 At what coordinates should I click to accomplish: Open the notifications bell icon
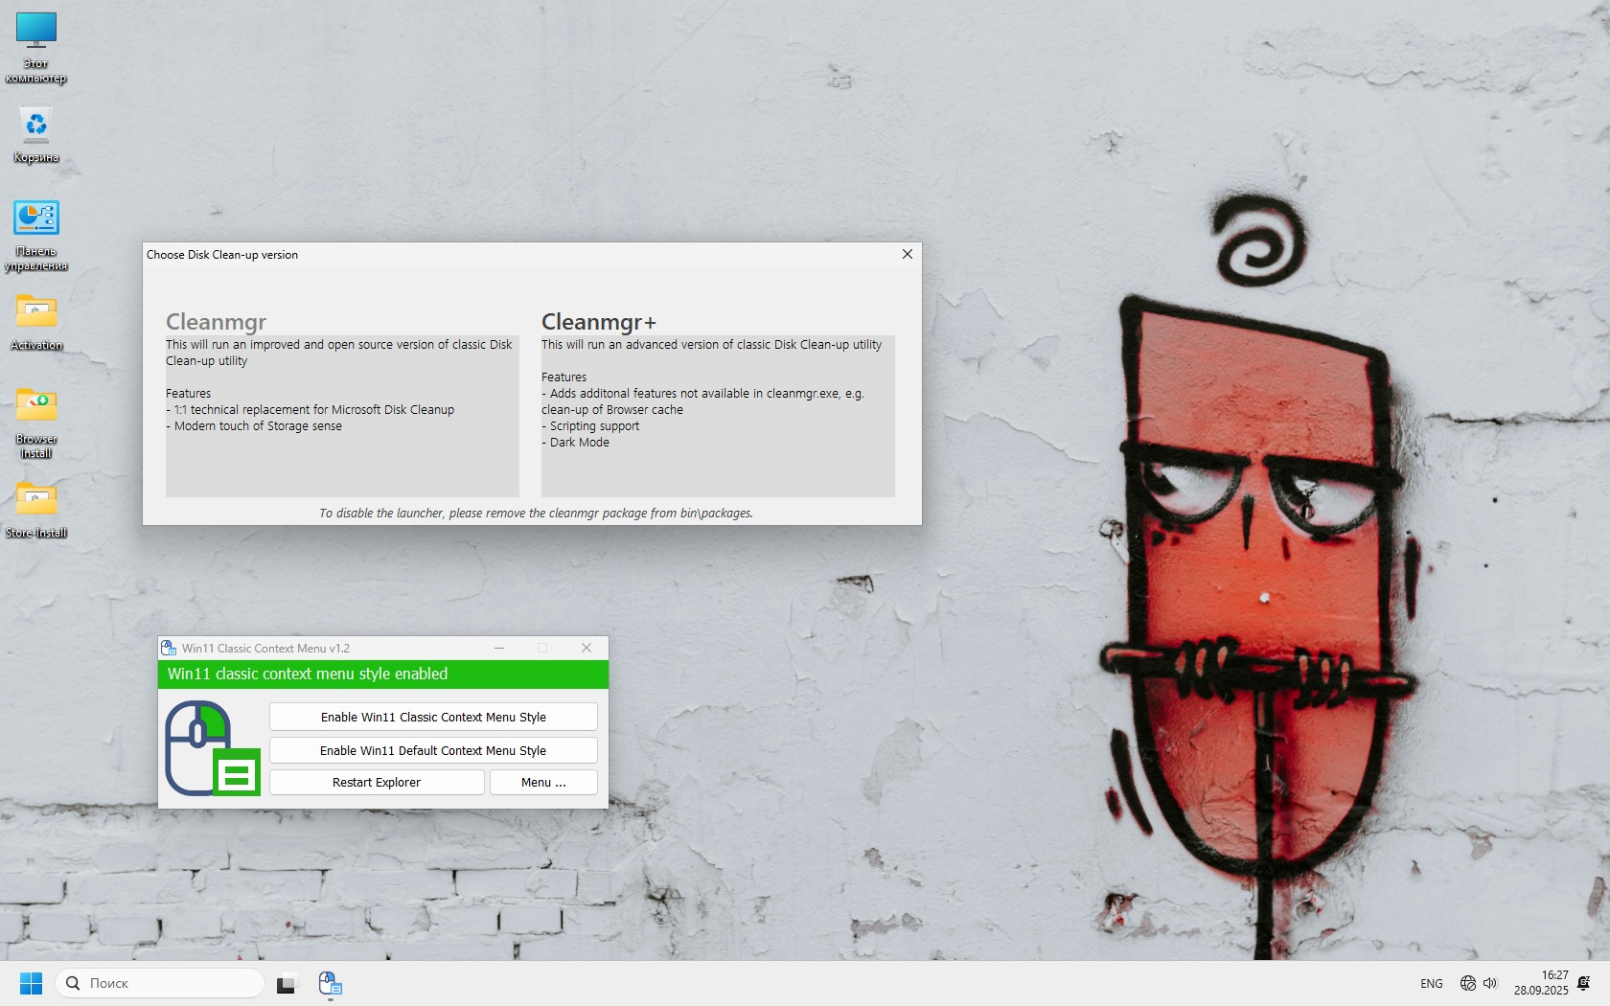point(1584,983)
